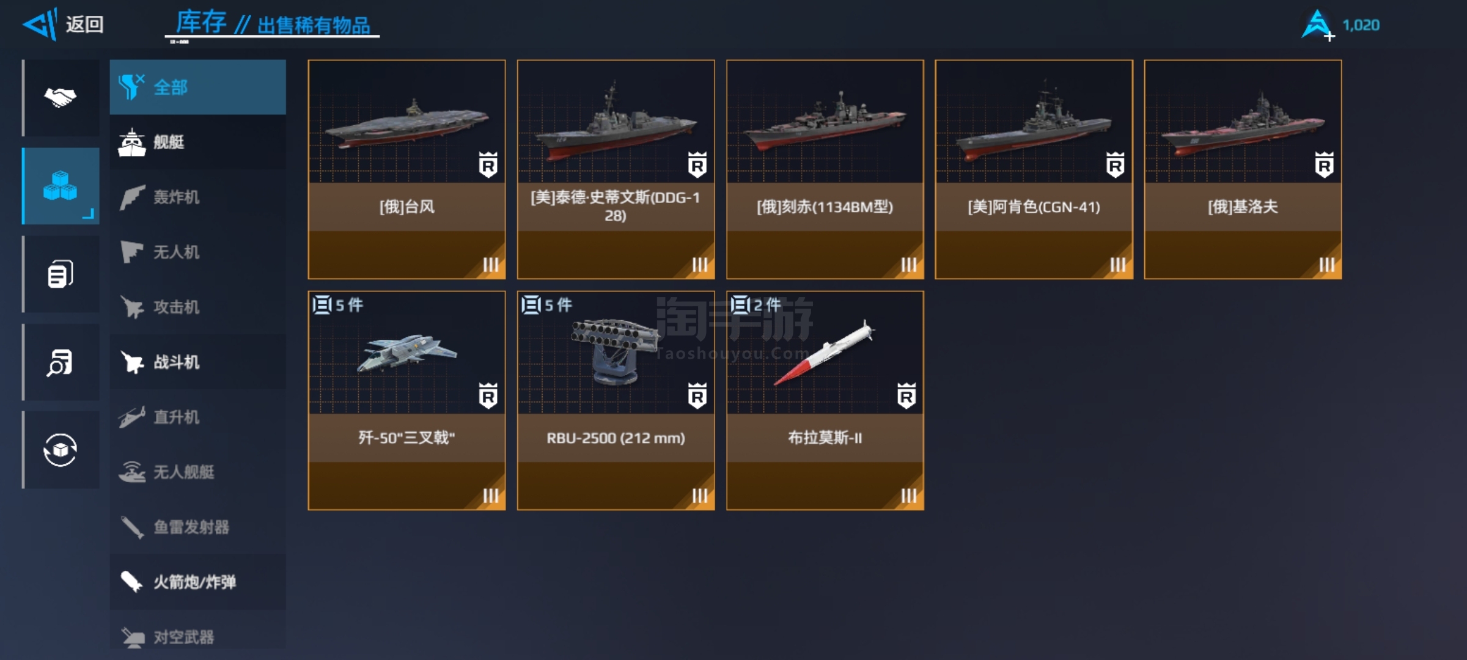
Task: Pick the [美]阿肯色(CGN-41) ship card
Action: click(x=1034, y=169)
